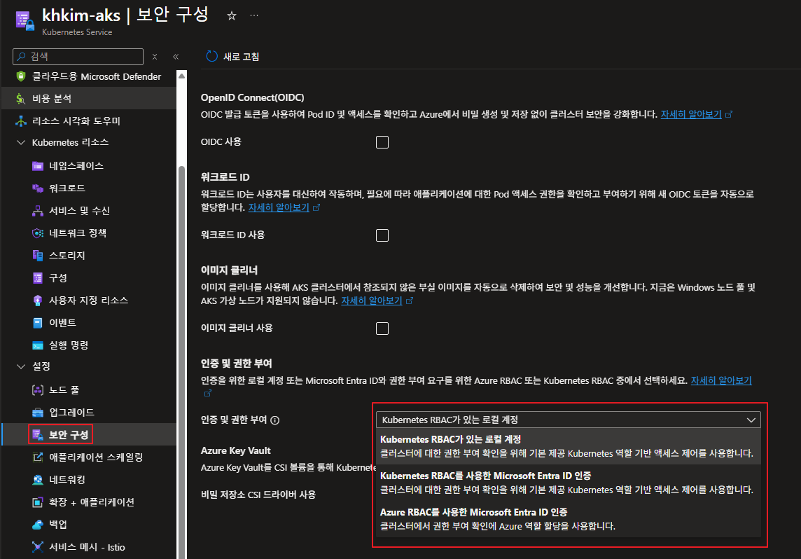
Task: Click the 확장 + 애플리케이션 icon
Action: 38,502
